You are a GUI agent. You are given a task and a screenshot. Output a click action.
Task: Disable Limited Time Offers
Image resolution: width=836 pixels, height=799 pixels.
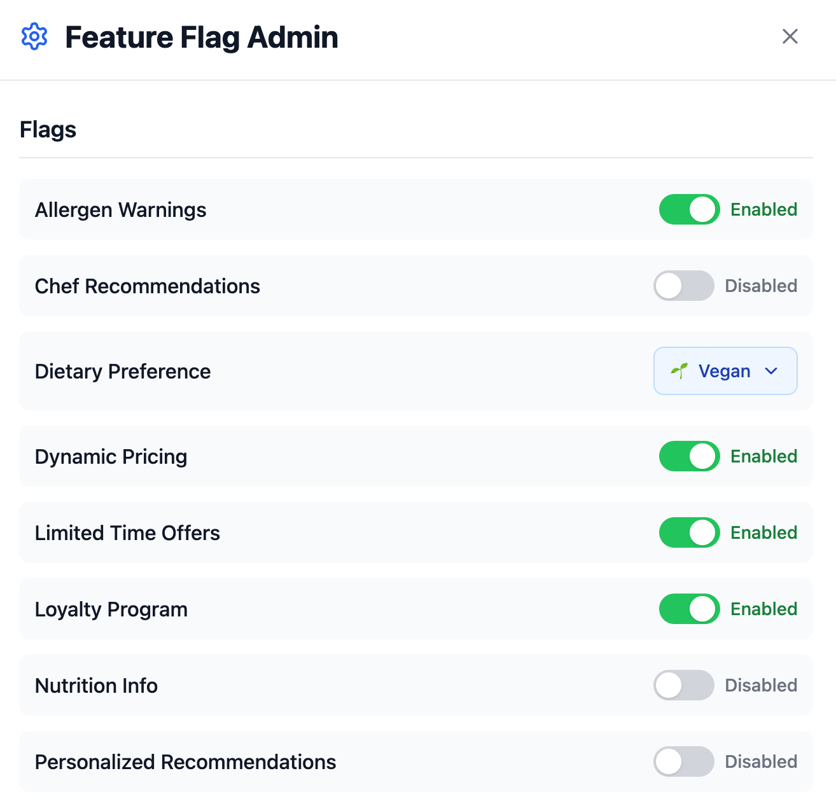[x=689, y=532]
